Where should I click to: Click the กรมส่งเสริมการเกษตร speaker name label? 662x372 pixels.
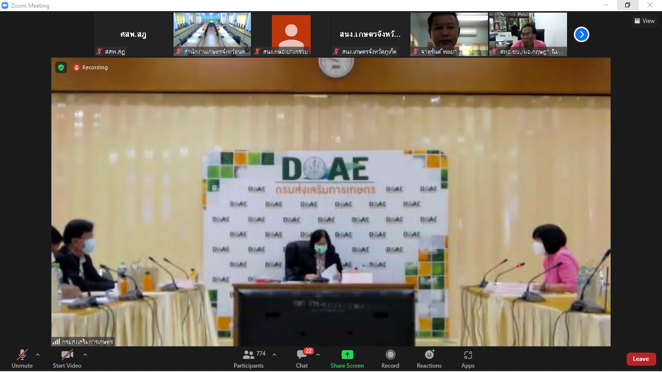87,341
